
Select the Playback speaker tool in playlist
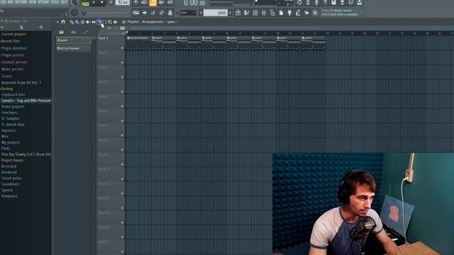tap(116, 22)
